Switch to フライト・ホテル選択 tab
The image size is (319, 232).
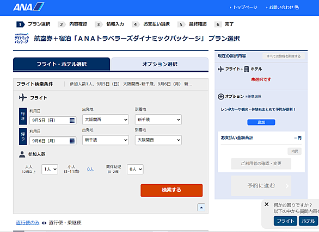point(62,64)
